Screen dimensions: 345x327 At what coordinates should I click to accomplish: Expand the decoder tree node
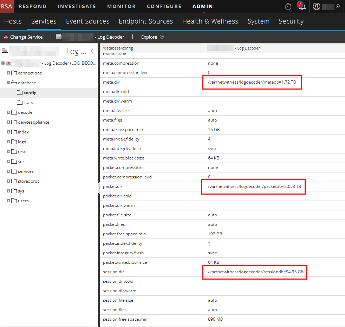(9, 112)
